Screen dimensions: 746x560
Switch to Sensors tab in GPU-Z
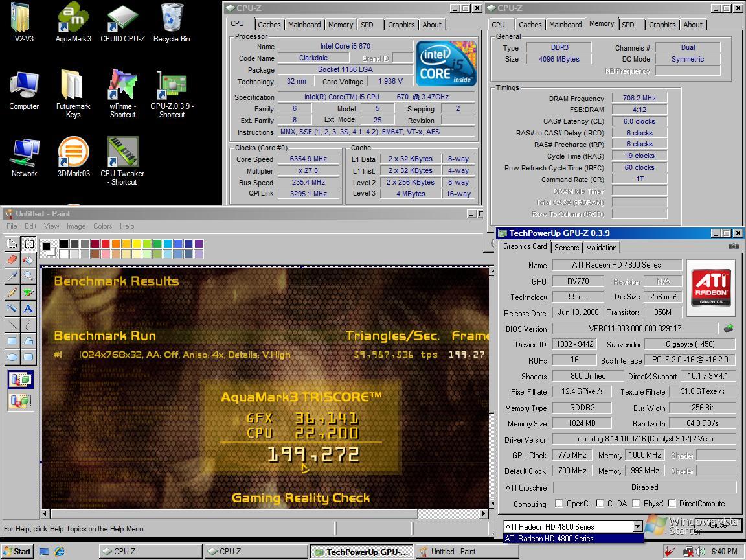click(x=567, y=248)
